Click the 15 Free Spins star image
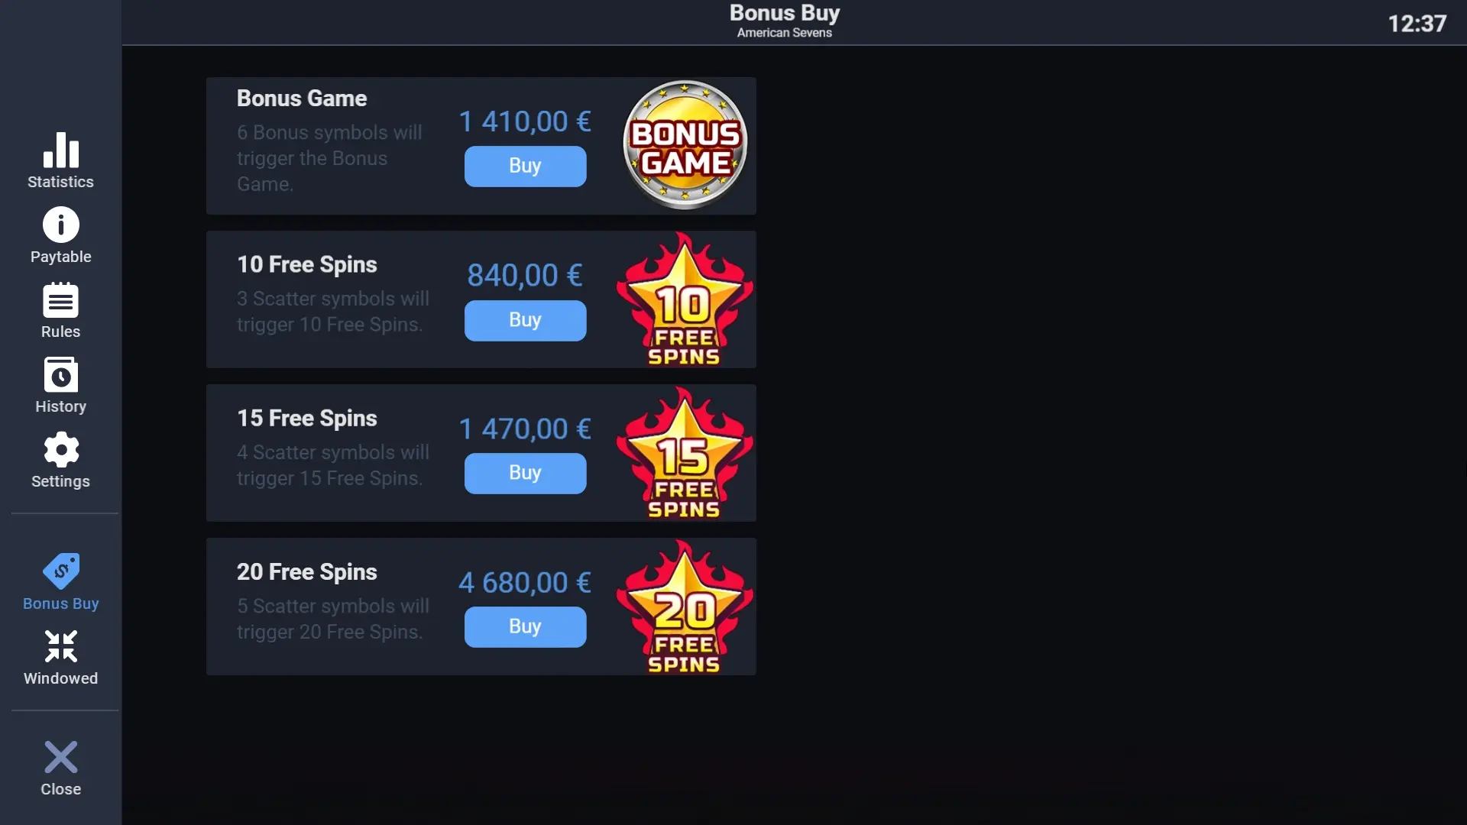Viewport: 1467px width, 825px height. tap(685, 453)
